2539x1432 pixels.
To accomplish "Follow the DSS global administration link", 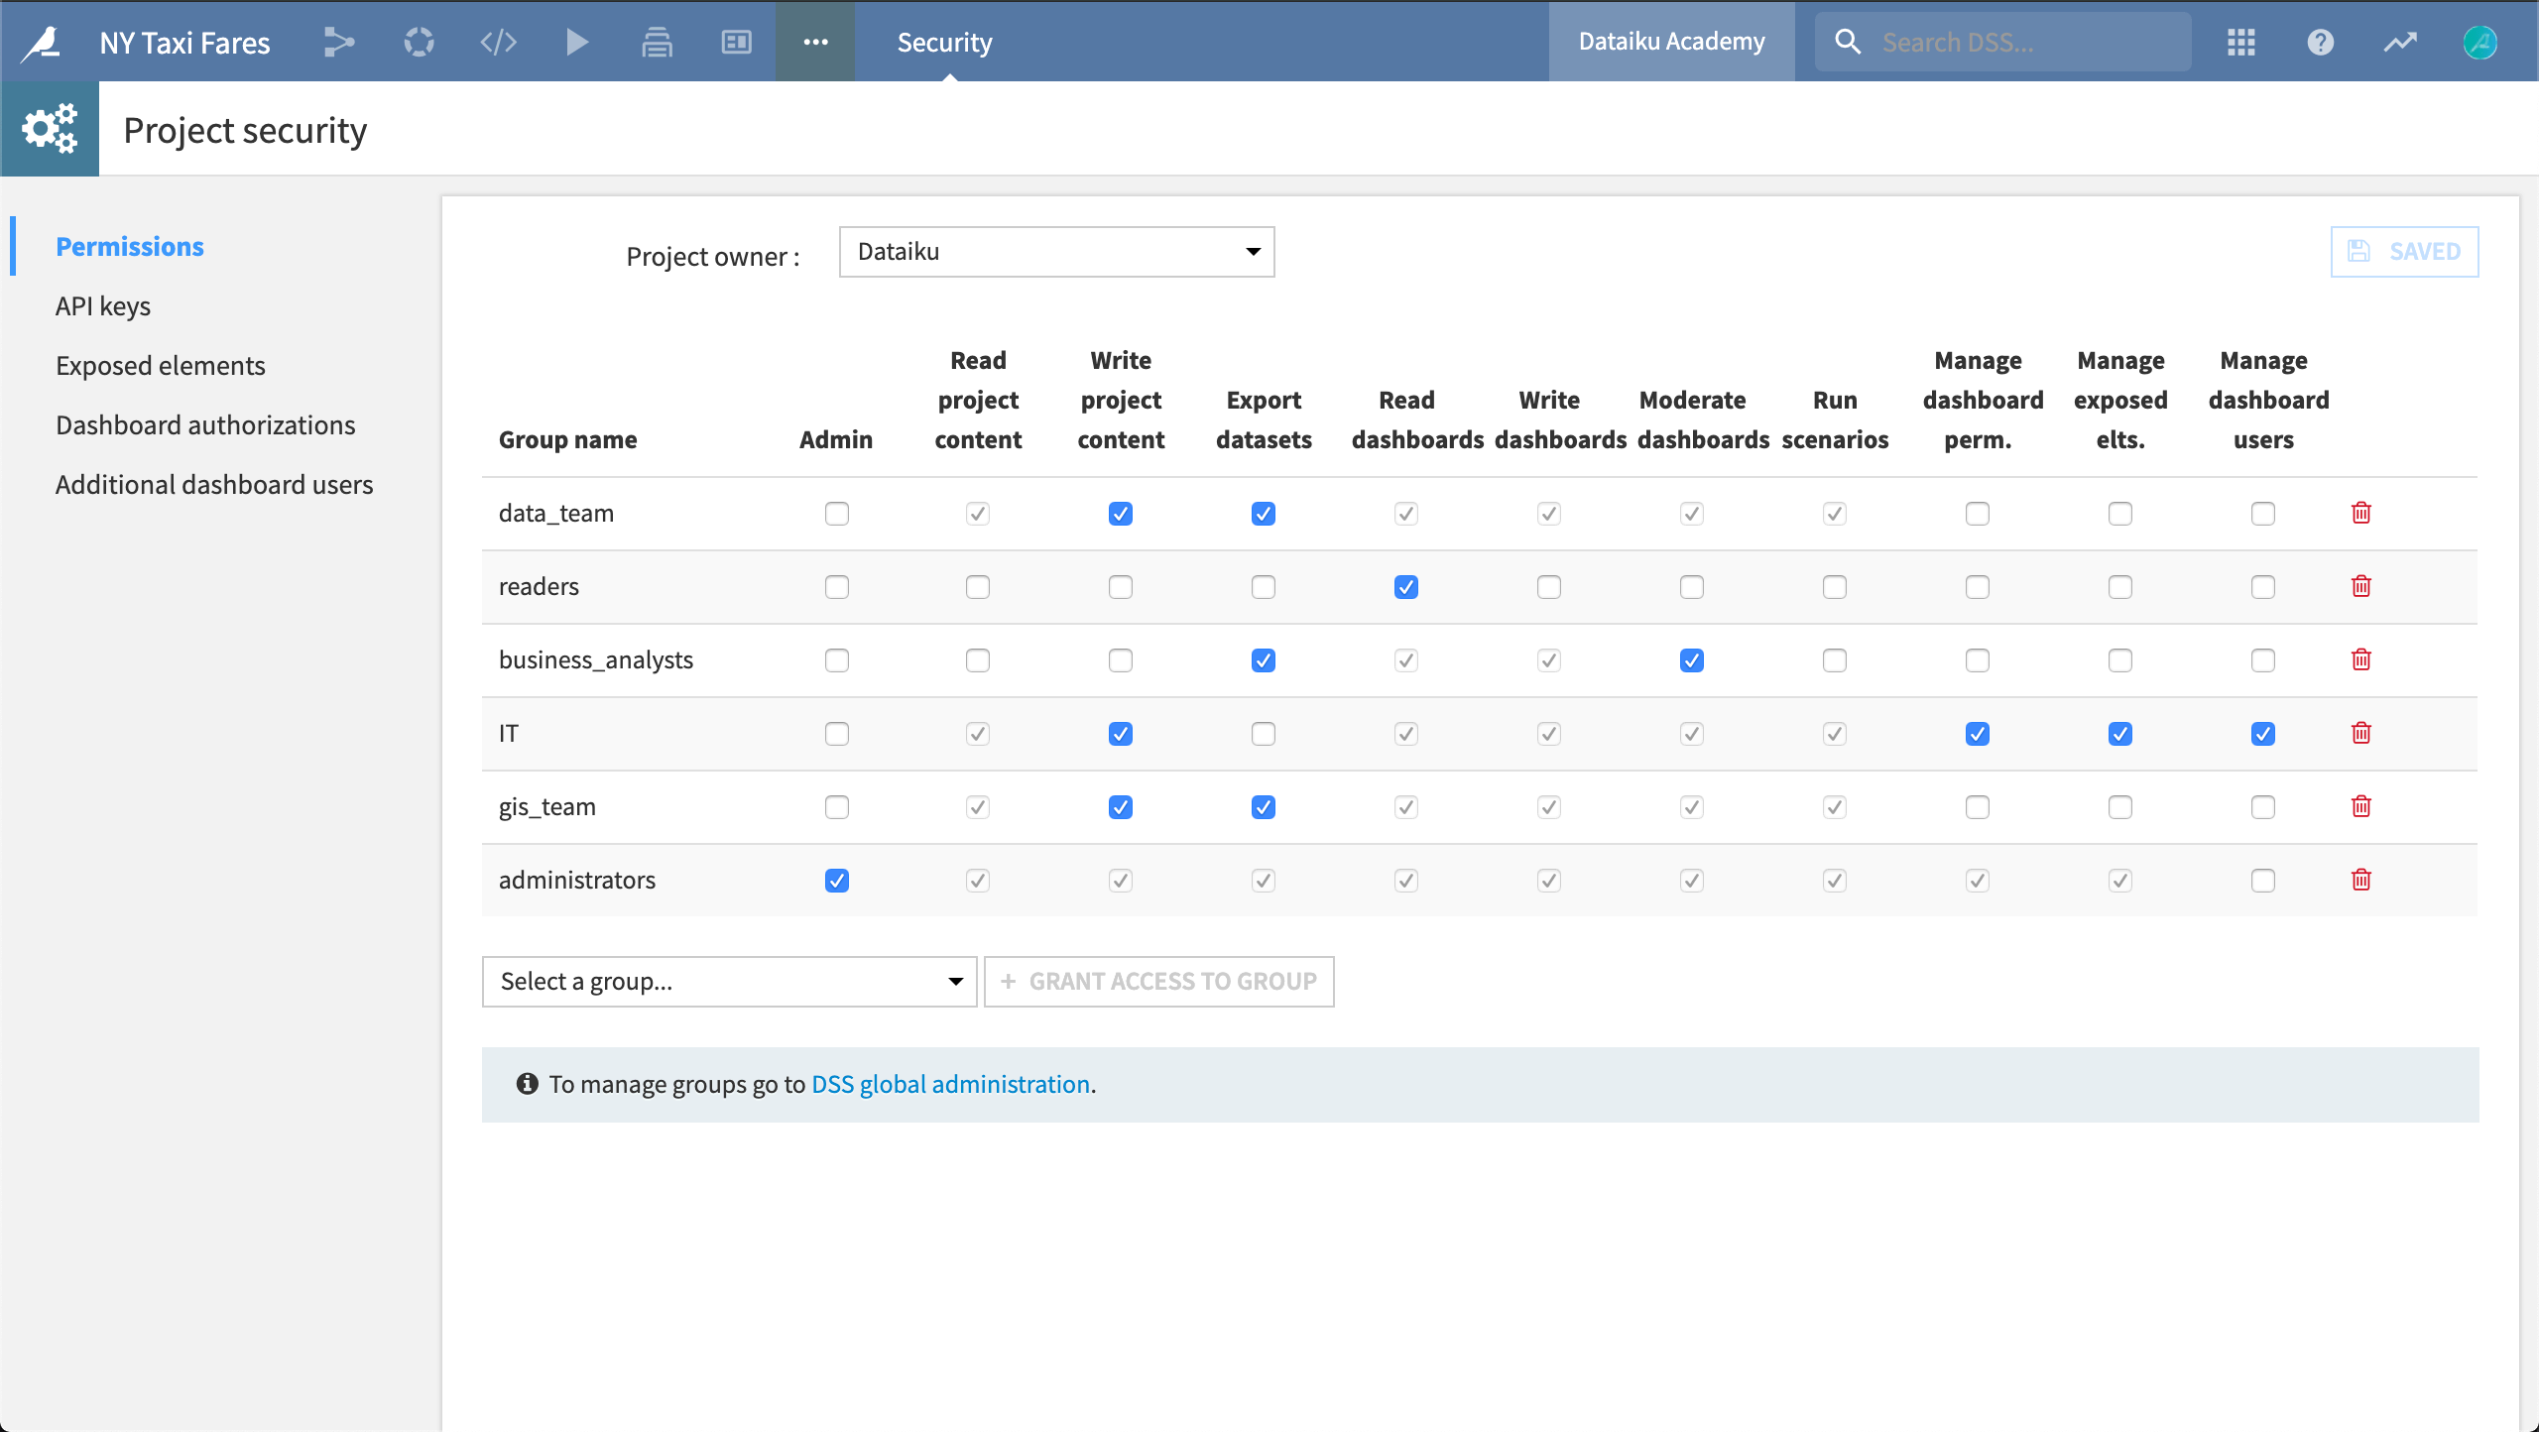I will pyautogui.click(x=950, y=1084).
